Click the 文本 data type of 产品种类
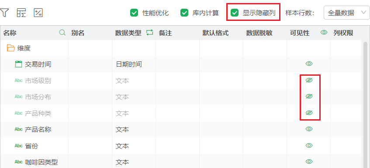Screen dimensions: 370x168 pyautogui.click(x=122, y=113)
